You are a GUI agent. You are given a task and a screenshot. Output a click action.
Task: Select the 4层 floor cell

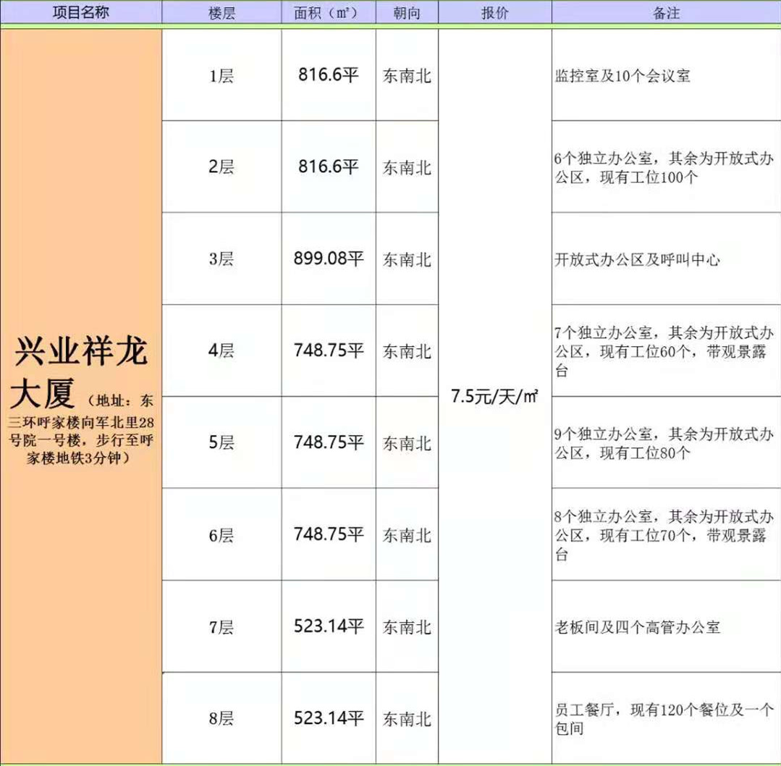click(221, 351)
